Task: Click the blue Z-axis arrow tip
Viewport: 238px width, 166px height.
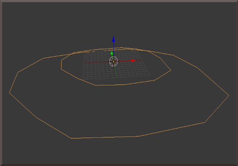Action: pyautogui.click(x=113, y=39)
